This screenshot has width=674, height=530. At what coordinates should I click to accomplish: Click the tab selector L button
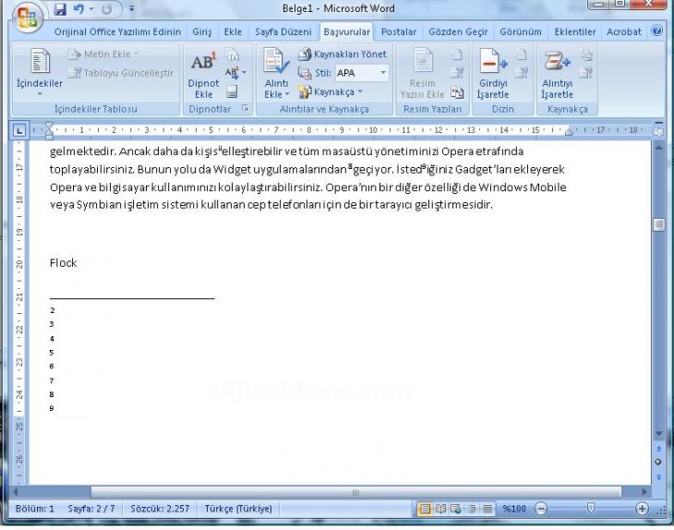18,130
